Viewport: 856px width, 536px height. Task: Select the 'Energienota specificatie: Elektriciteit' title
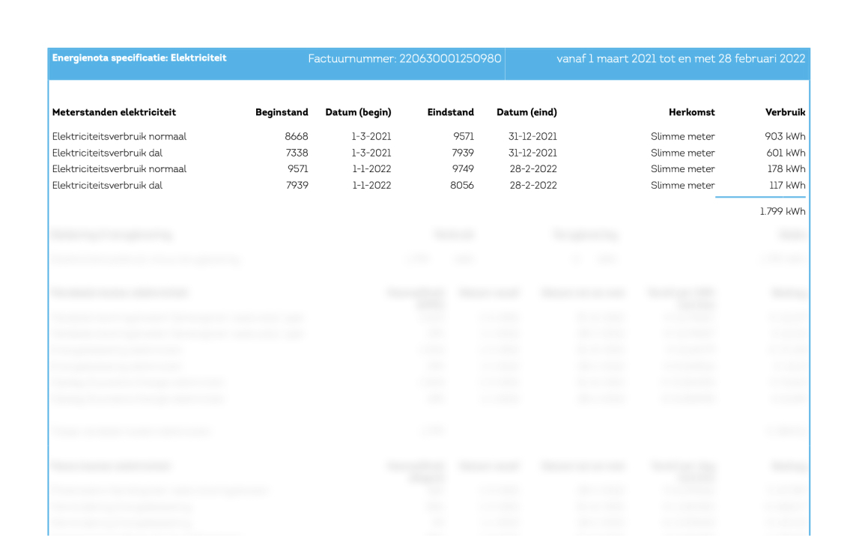click(x=139, y=58)
